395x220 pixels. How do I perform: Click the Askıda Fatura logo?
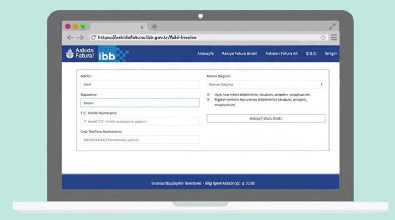point(80,53)
